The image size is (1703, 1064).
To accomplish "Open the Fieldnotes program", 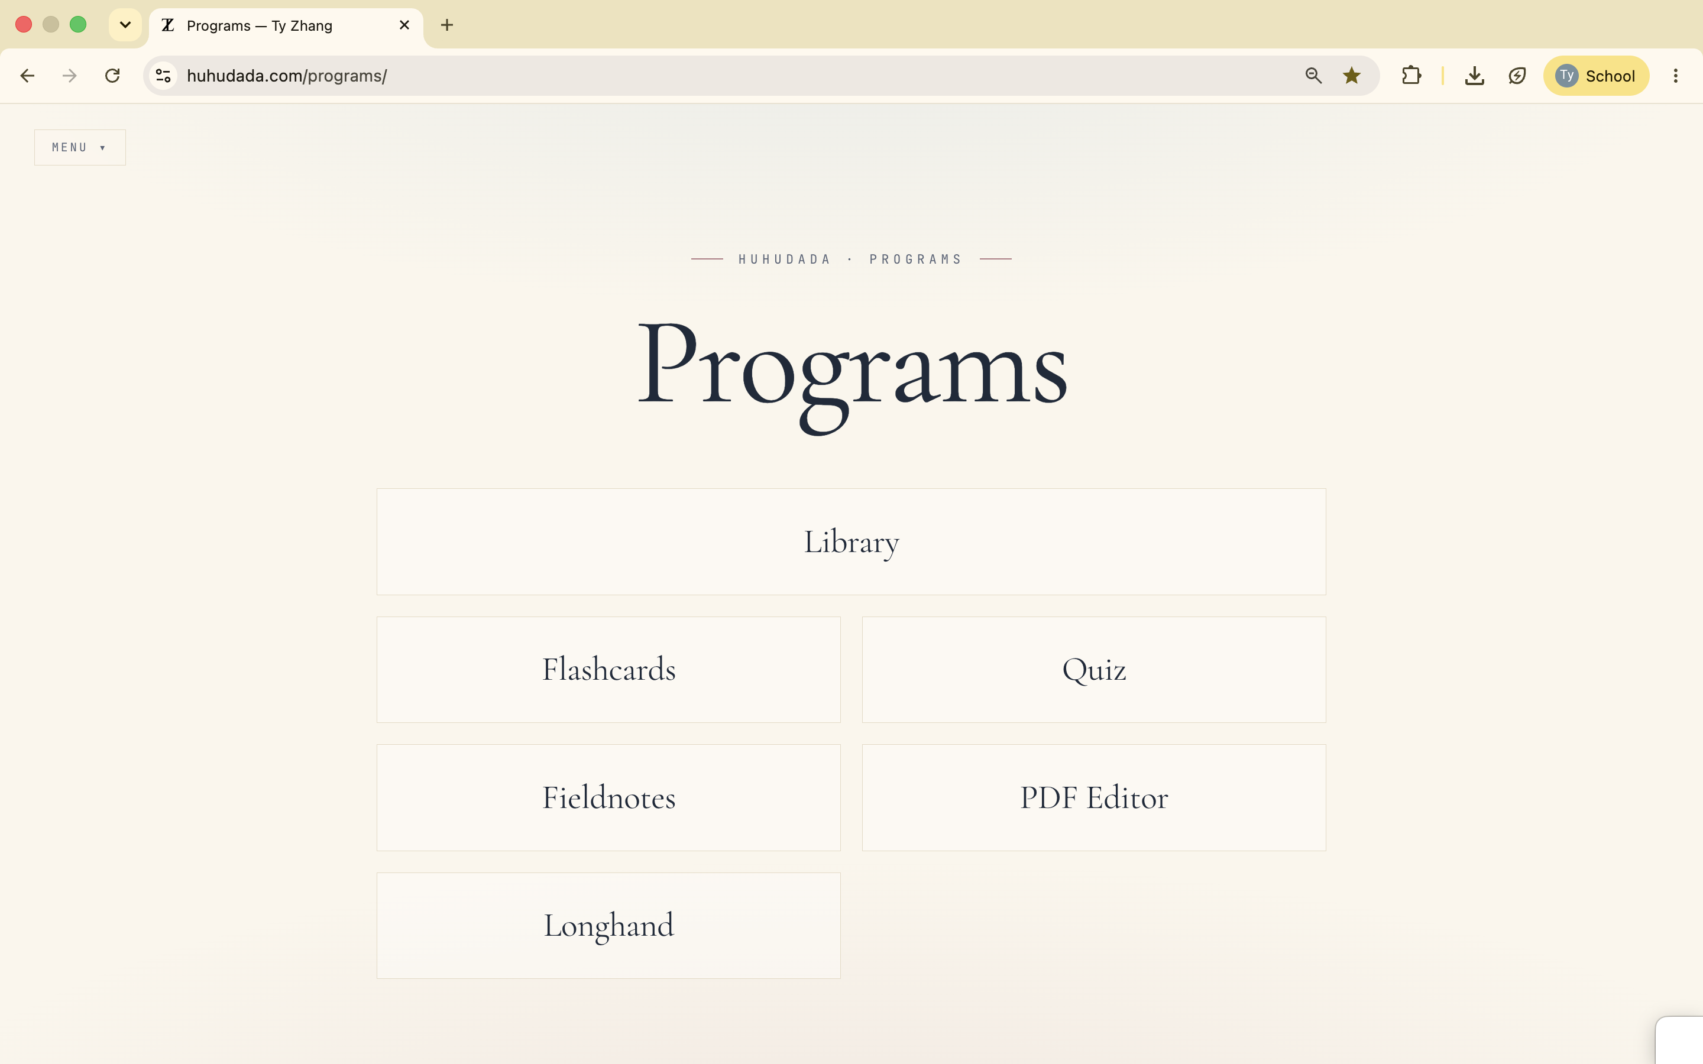I will [x=608, y=798].
